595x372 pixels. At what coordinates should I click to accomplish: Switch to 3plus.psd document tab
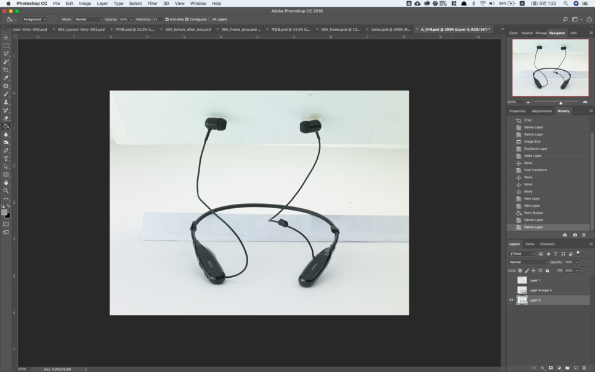(x=390, y=29)
